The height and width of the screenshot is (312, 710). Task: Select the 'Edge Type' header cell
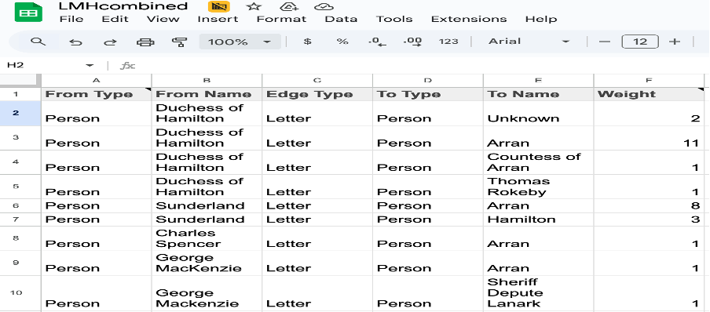coord(317,94)
